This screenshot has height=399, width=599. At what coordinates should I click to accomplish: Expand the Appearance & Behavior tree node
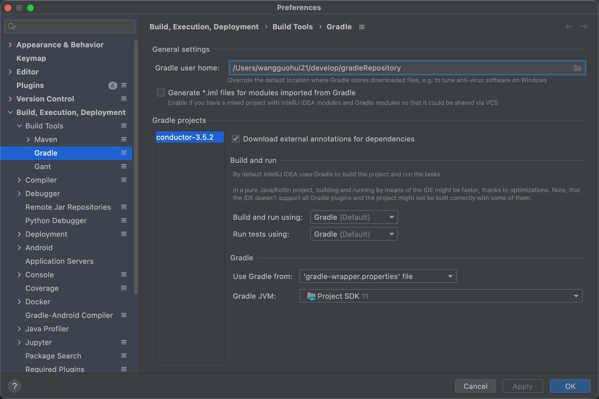pyautogui.click(x=10, y=45)
